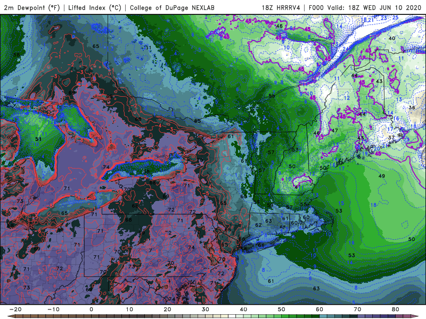Click the 30 tick label on the color scale

click(x=206, y=309)
